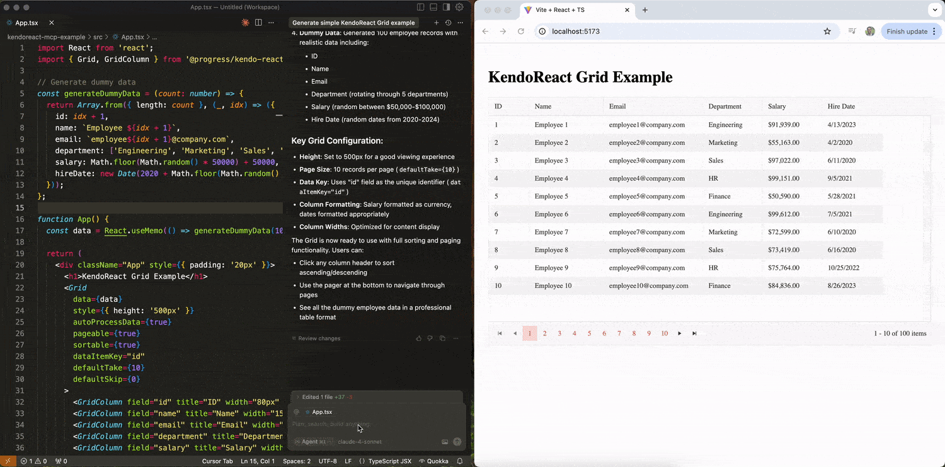945x467 pixels.
Task: Toggle Quokka in the status bar
Action: point(434,461)
